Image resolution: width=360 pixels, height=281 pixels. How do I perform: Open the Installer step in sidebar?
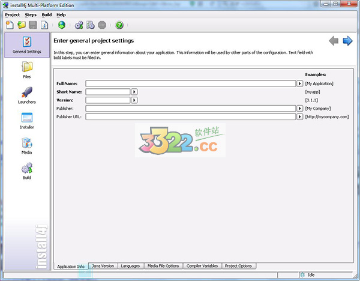pyautogui.click(x=27, y=121)
